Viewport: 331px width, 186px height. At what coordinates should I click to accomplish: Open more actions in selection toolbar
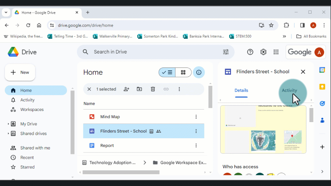pyautogui.click(x=179, y=89)
